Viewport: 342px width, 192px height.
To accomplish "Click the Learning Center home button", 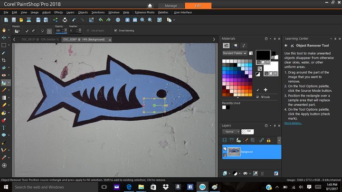I will tap(292, 46).
